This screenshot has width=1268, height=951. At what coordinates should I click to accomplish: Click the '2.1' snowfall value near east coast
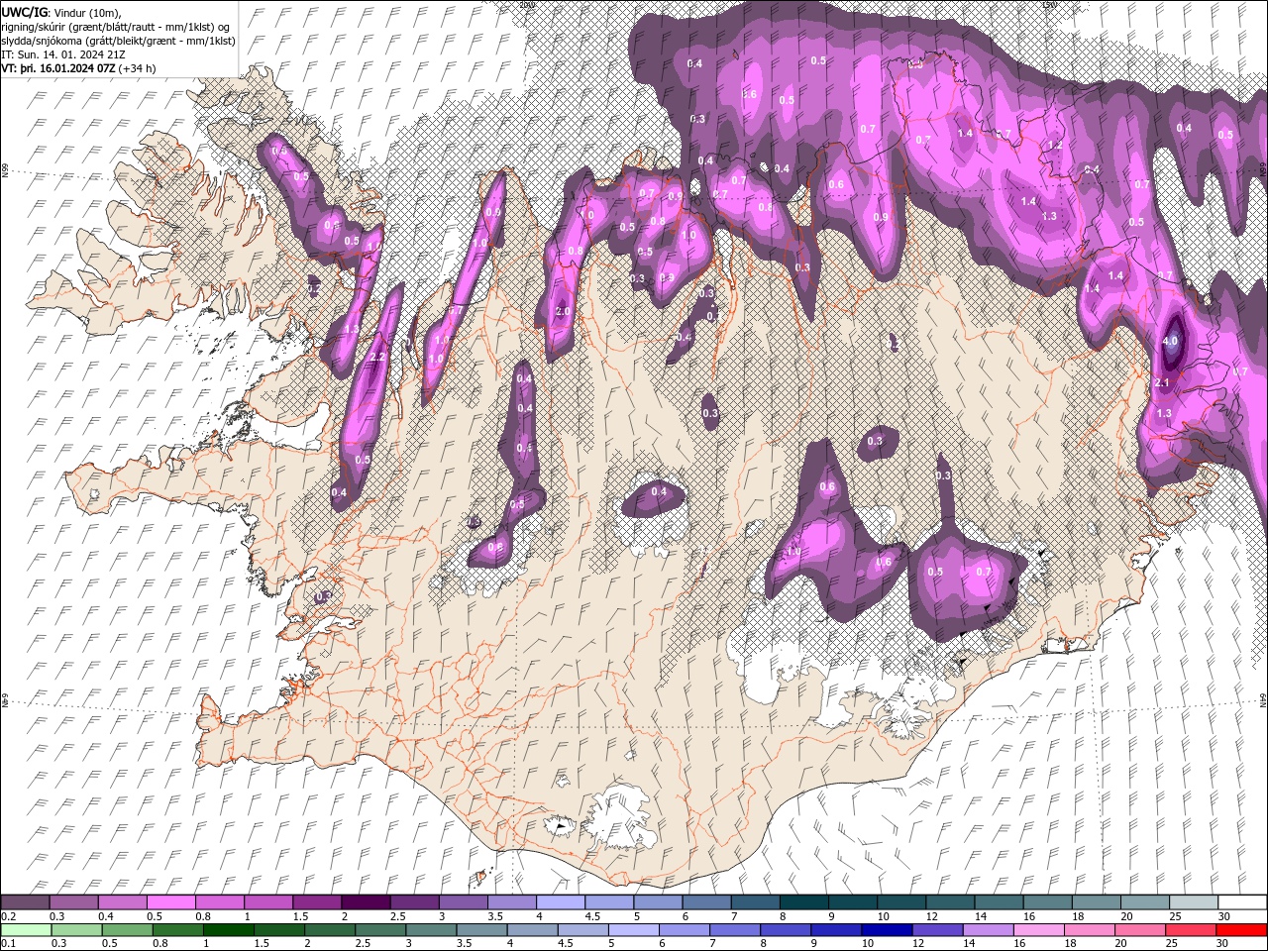(x=1163, y=382)
